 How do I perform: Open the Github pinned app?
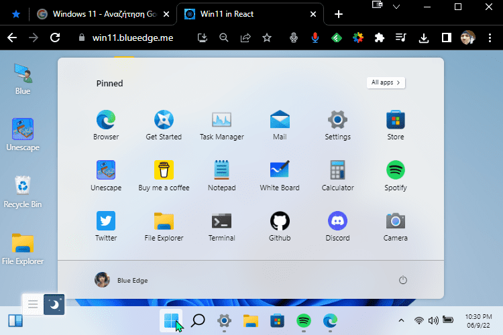[280, 226]
